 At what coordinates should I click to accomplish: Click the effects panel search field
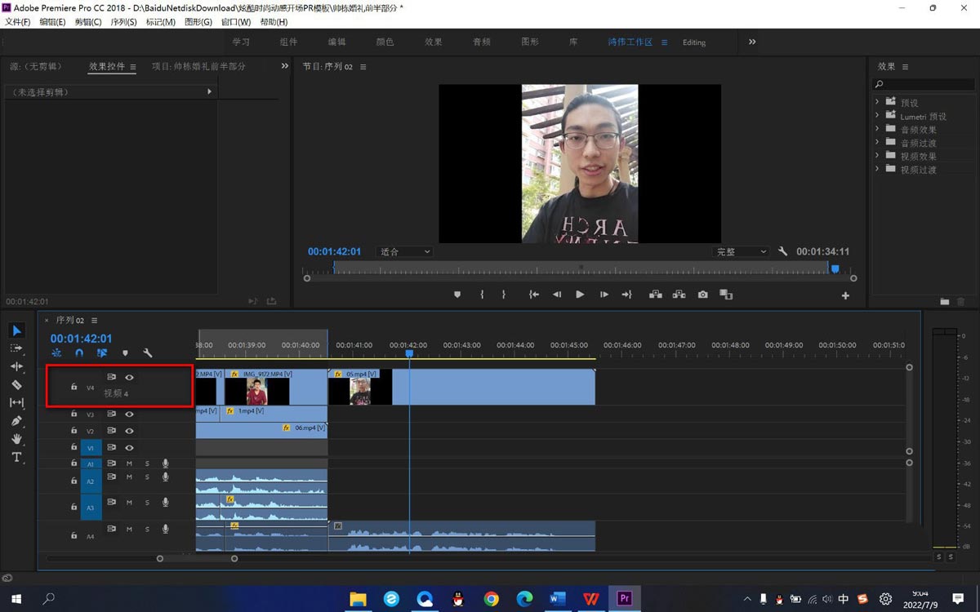click(927, 84)
